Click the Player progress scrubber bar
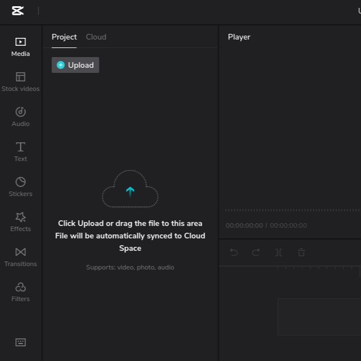The width and height of the screenshot is (361, 361). coord(291,210)
